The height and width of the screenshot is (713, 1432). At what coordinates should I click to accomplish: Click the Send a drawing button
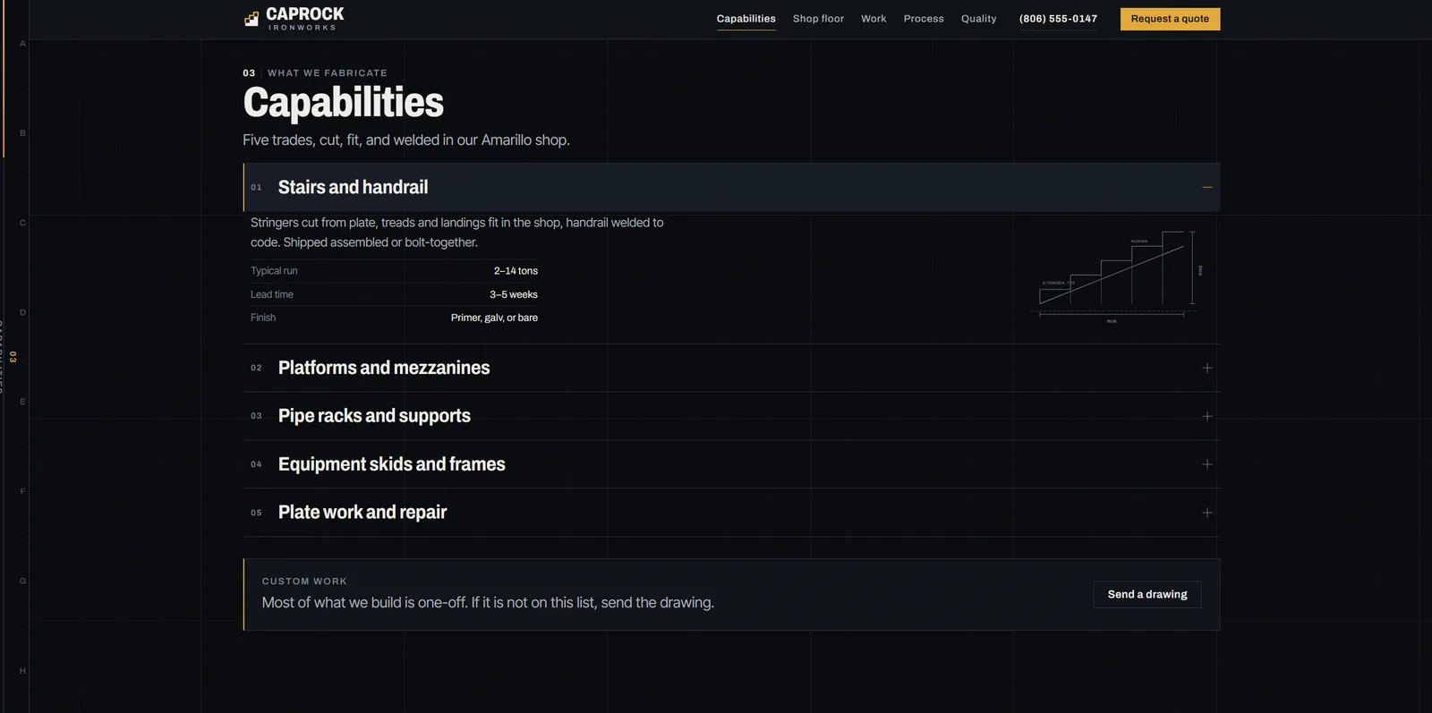1147,595
